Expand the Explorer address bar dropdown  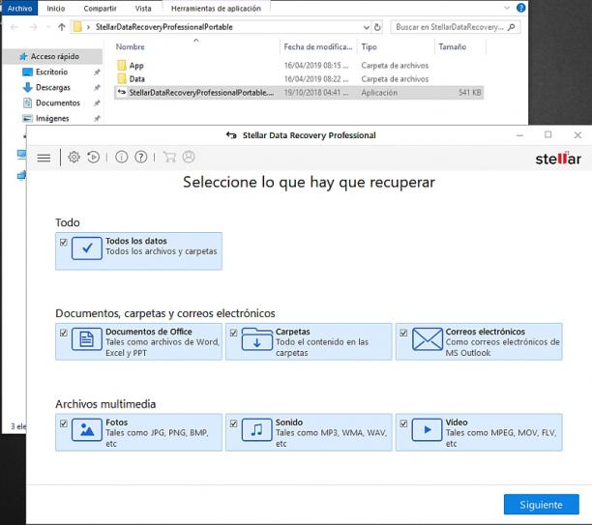(x=367, y=27)
